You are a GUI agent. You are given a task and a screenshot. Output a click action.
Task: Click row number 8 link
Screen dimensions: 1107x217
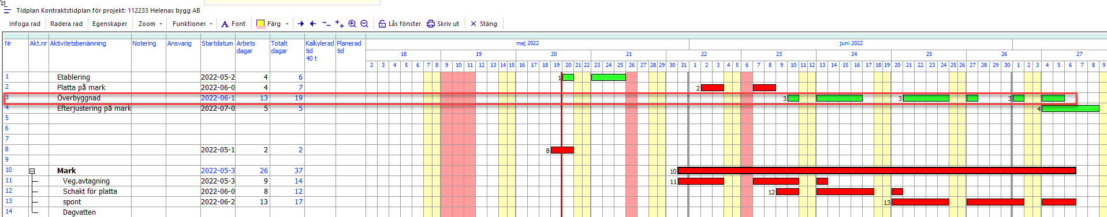click(7, 149)
